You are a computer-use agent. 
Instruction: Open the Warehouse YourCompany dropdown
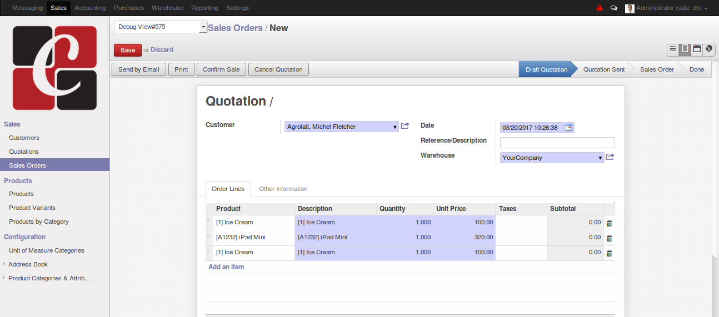tap(552, 158)
